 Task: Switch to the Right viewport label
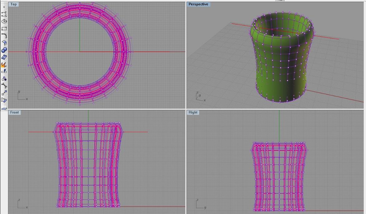[x=193, y=112]
